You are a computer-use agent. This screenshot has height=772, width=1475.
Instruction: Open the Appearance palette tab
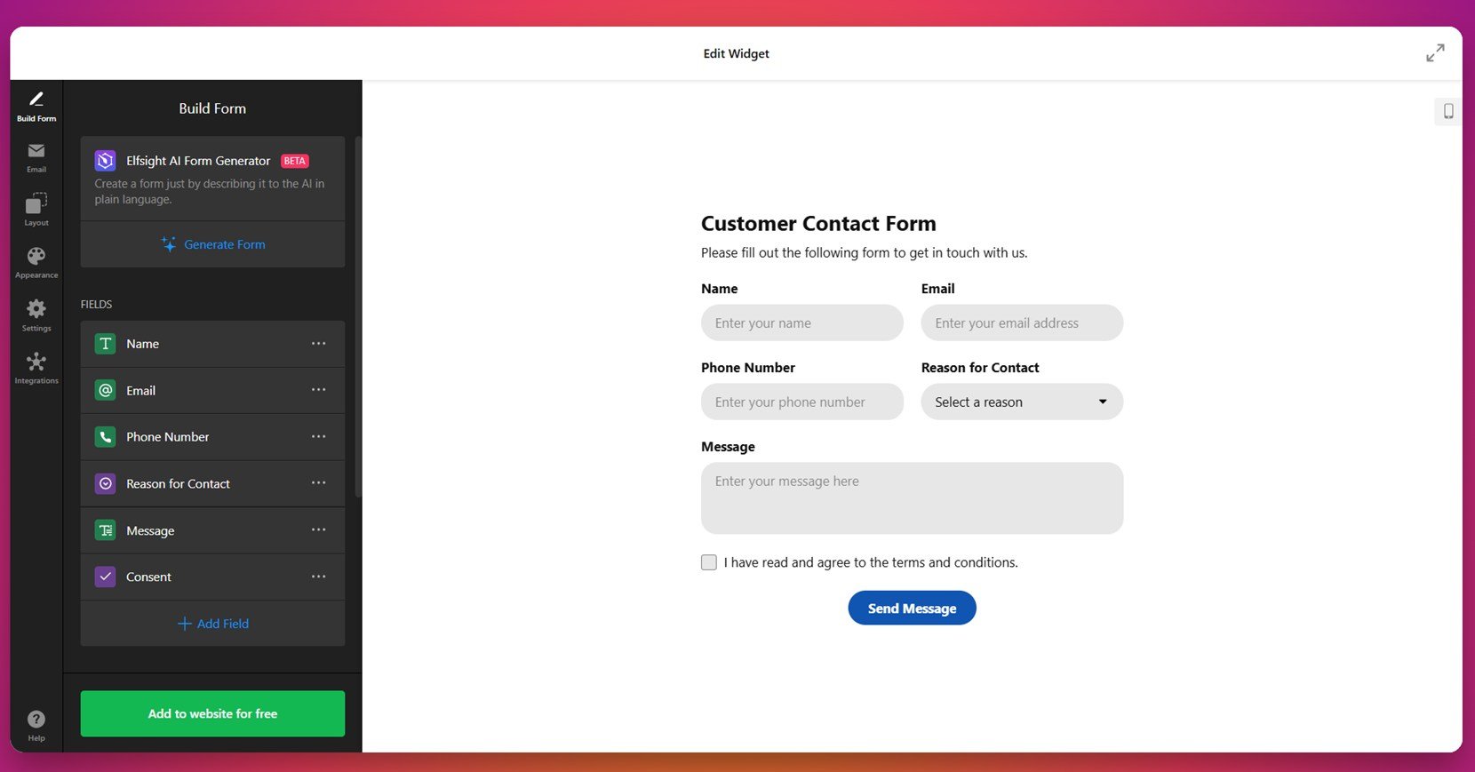pos(36,263)
